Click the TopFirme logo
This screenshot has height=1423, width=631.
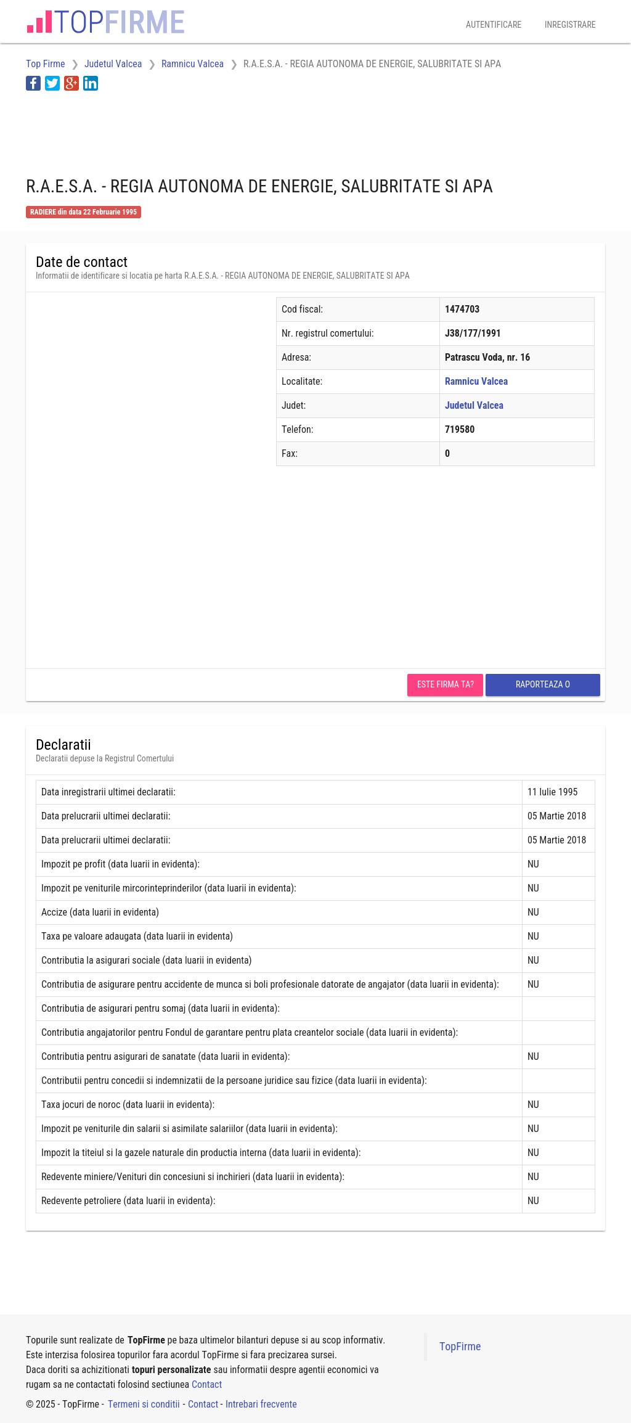coord(105,22)
